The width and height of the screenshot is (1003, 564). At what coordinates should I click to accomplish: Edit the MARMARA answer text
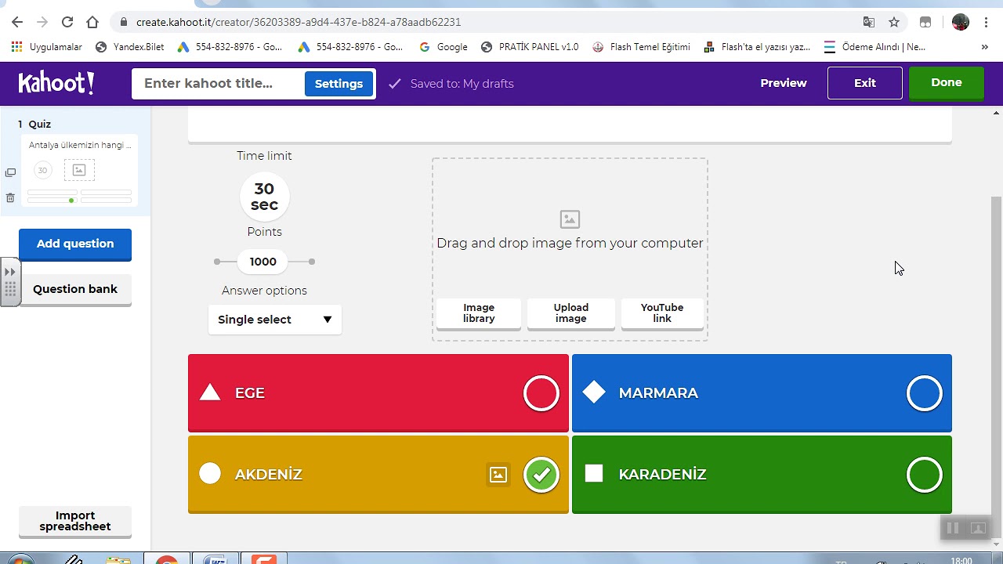pos(658,393)
